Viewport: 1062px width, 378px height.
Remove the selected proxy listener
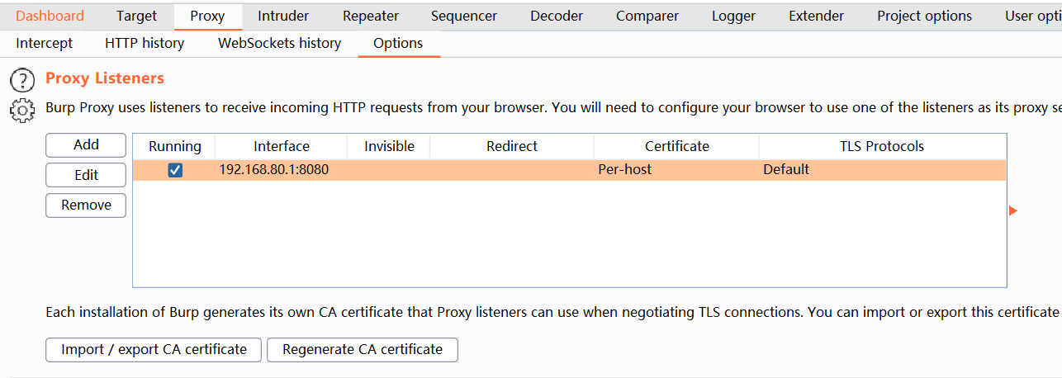pos(86,206)
